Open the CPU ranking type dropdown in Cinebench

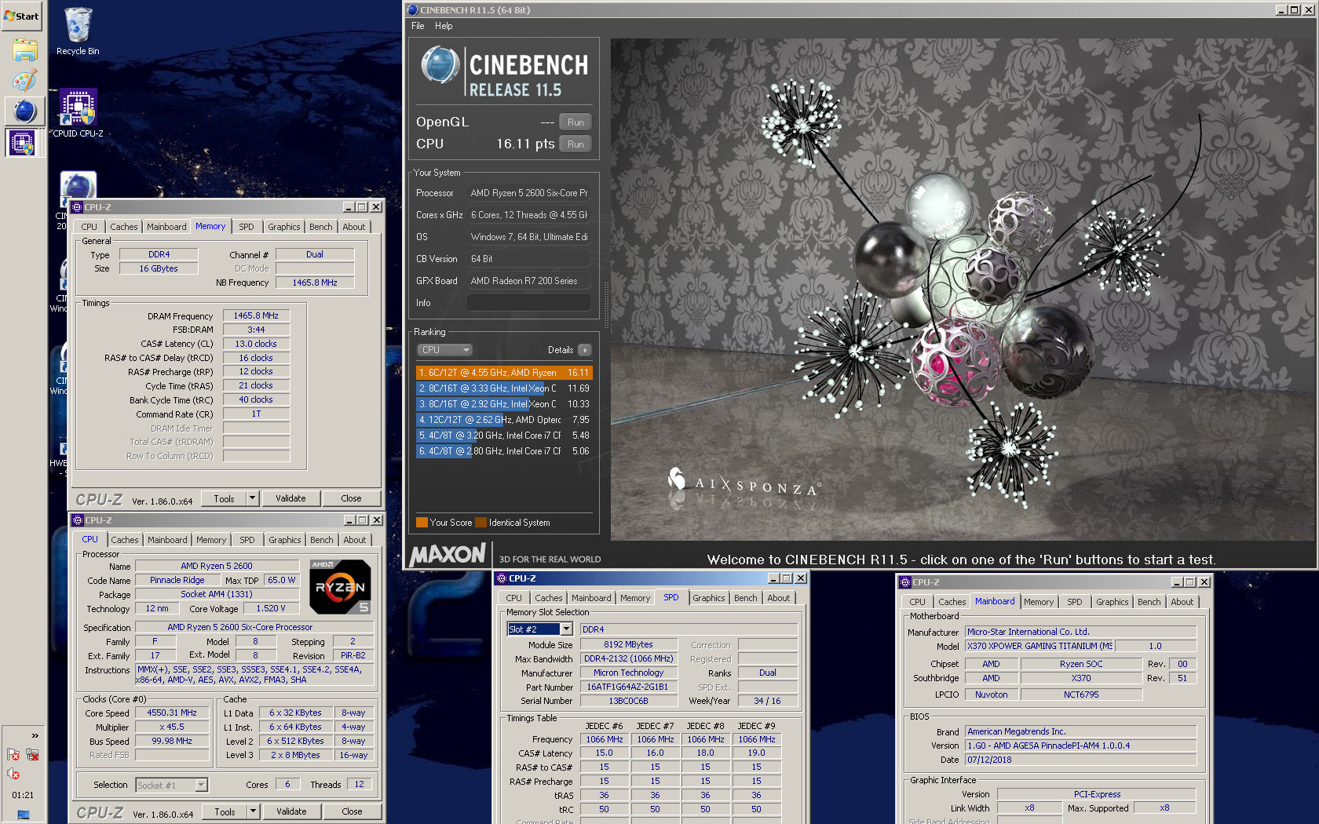(444, 350)
